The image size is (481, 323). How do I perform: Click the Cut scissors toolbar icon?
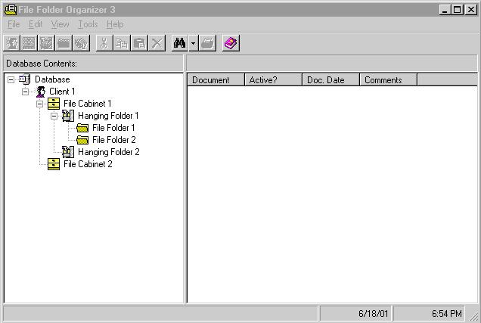pos(104,43)
